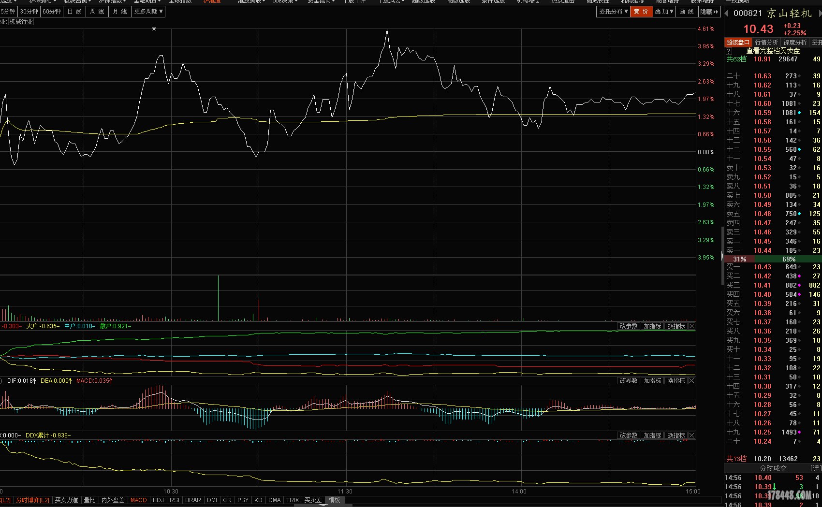Switch to the 月线 monthly chart
Screen dimensions: 822x507
[x=120, y=11]
